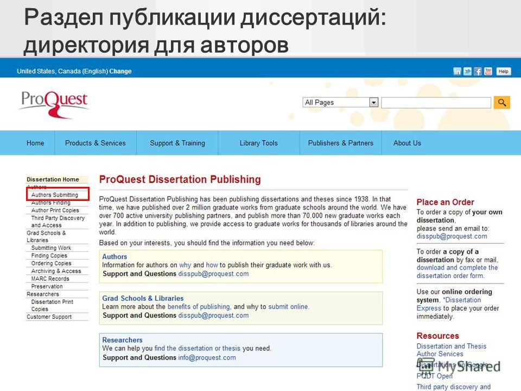Image resolution: width=521 pixels, height=391 pixels.
Task: Click the Help button in top bar
Action: [504, 71]
